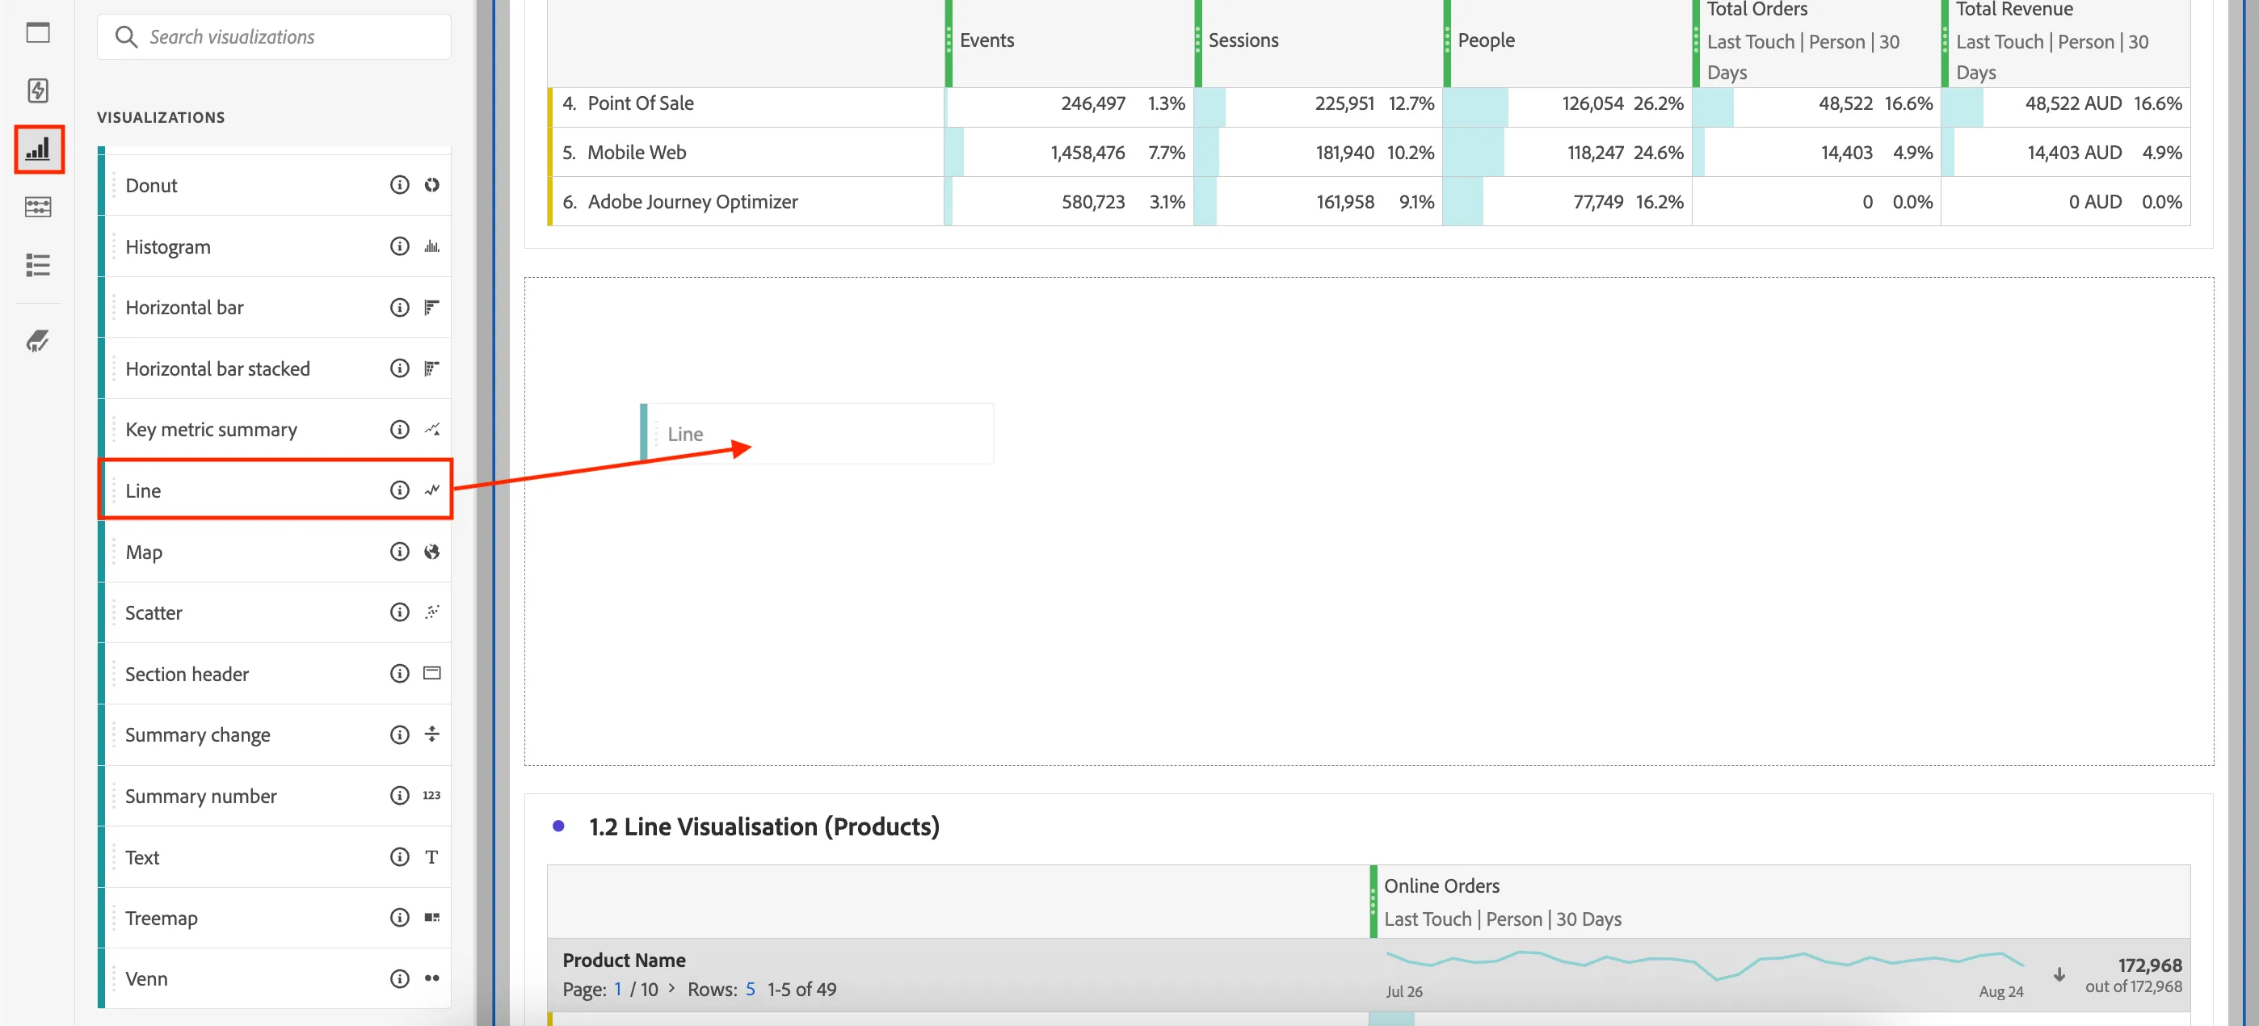Click the Online Orders sparkline trend
Image resolution: width=2259 pixels, height=1026 pixels.
click(x=1704, y=964)
